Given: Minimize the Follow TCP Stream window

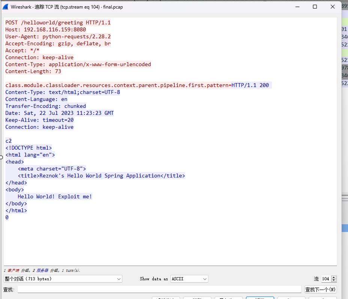Looking at the screenshot, I should (297, 7).
